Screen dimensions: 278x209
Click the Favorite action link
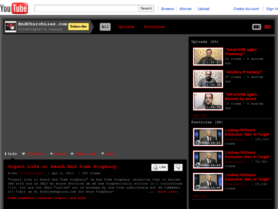35,154
